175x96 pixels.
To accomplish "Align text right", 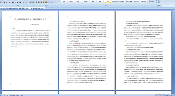I will (41, 2).
